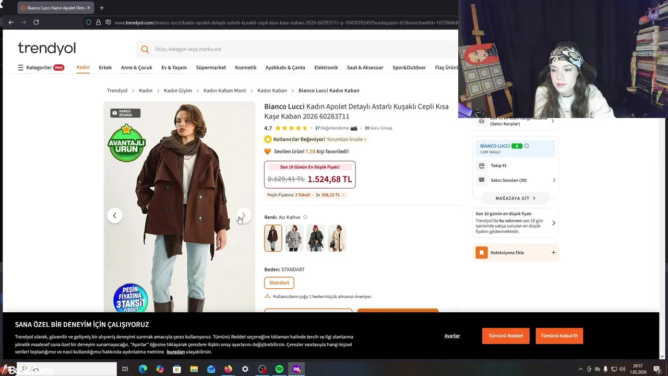Click the shield tracking protection icon
This screenshot has width=668, height=376.
point(89,22)
